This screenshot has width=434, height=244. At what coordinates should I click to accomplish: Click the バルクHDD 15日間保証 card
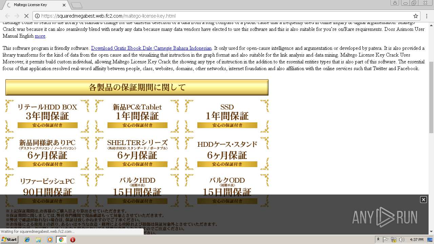[x=137, y=190]
